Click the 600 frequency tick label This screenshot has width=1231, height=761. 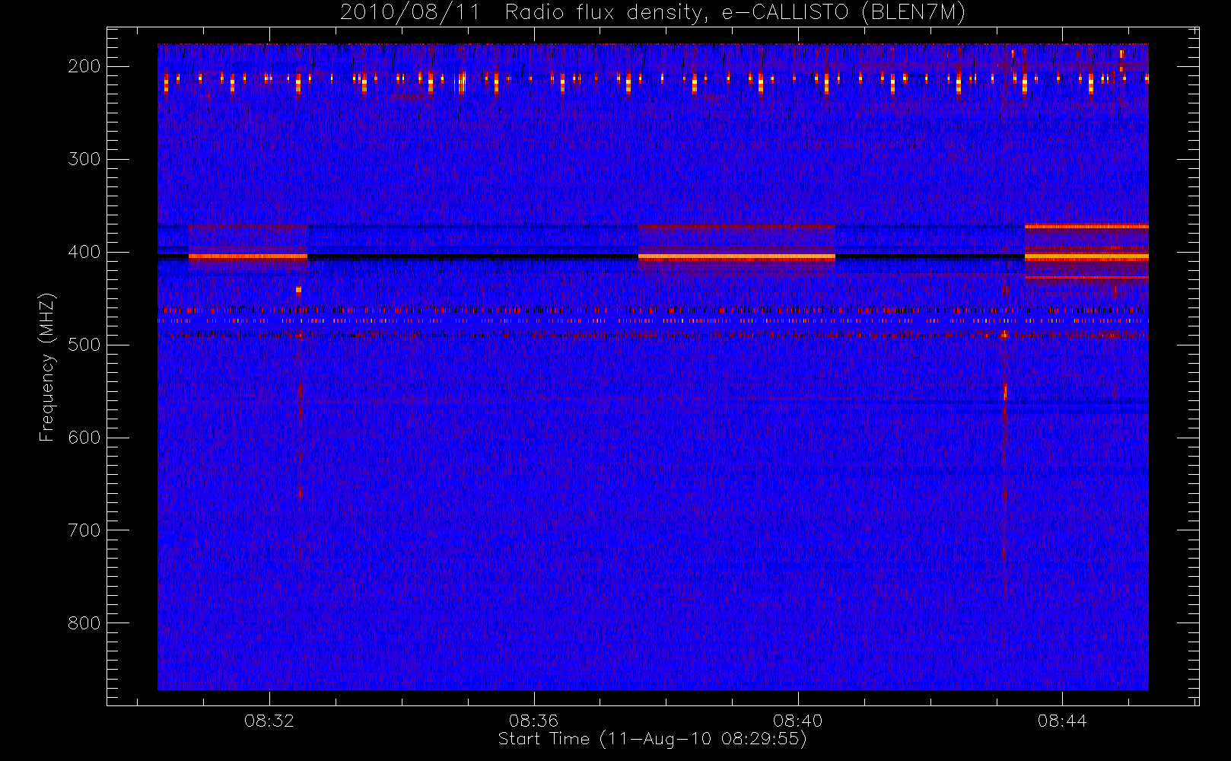coord(84,438)
